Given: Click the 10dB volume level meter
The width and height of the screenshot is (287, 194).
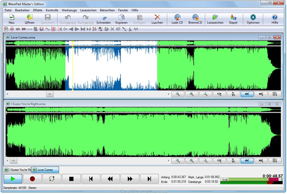Looking at the screenshot, I should pos(251,181).
